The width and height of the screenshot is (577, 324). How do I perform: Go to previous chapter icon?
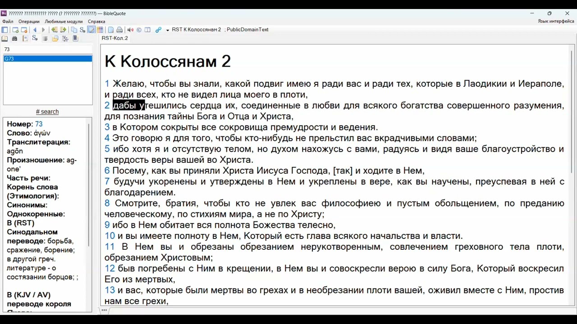(54, 30)
